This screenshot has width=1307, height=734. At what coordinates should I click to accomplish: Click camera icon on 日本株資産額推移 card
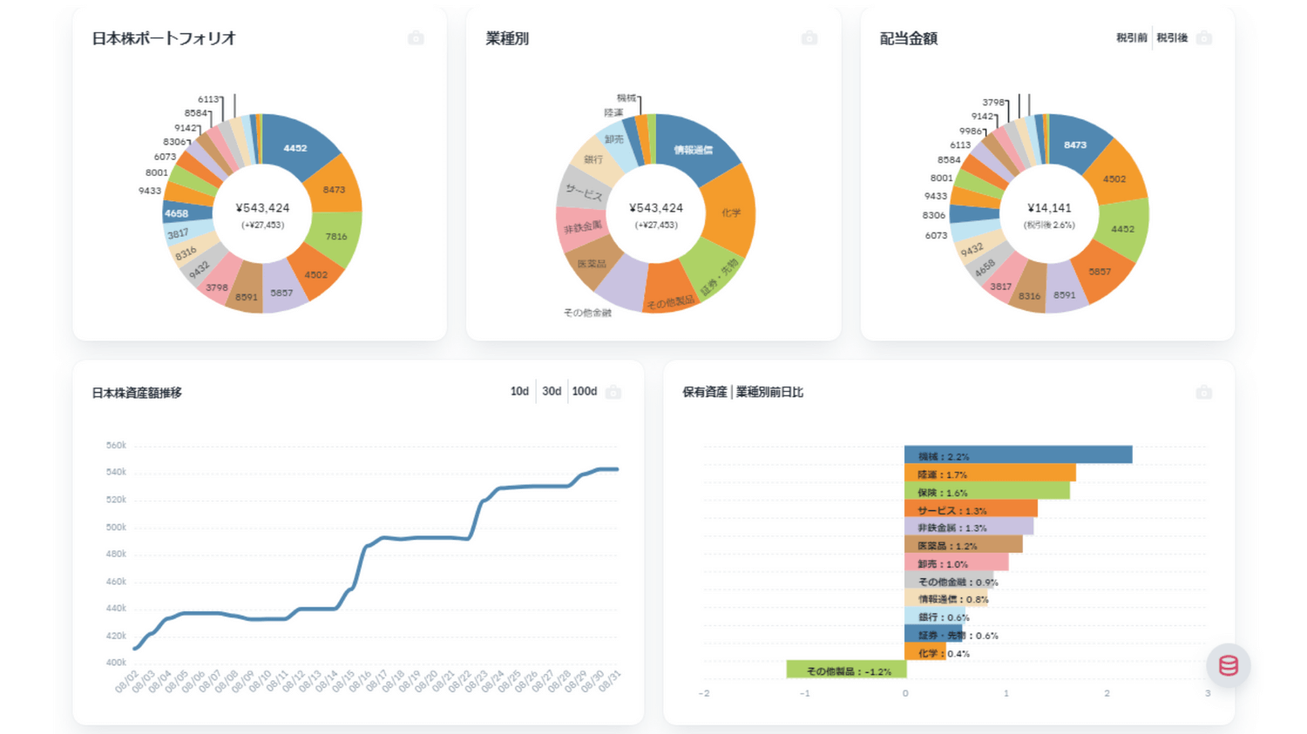coord(613,393)
